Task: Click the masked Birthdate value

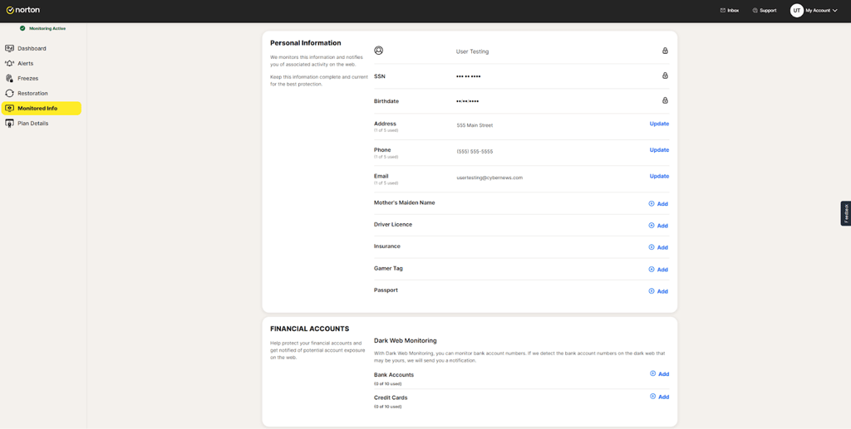Action: [x=467, y=101]
